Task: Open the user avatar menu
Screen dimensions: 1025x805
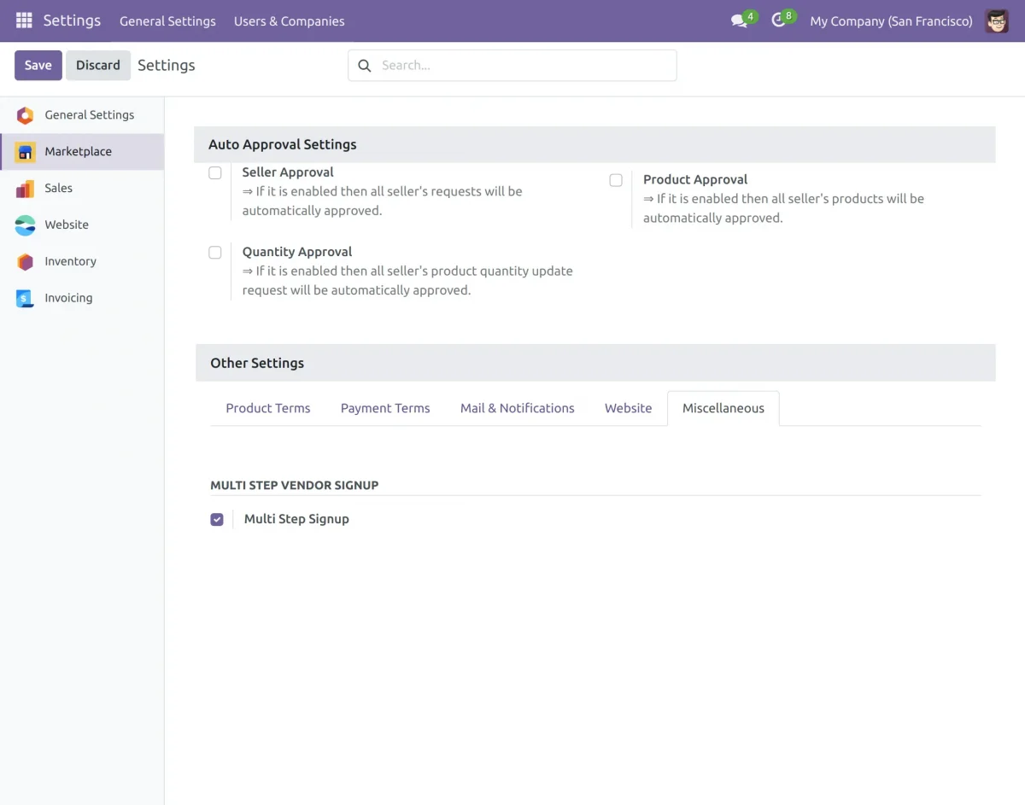Action: coord(996,20)
